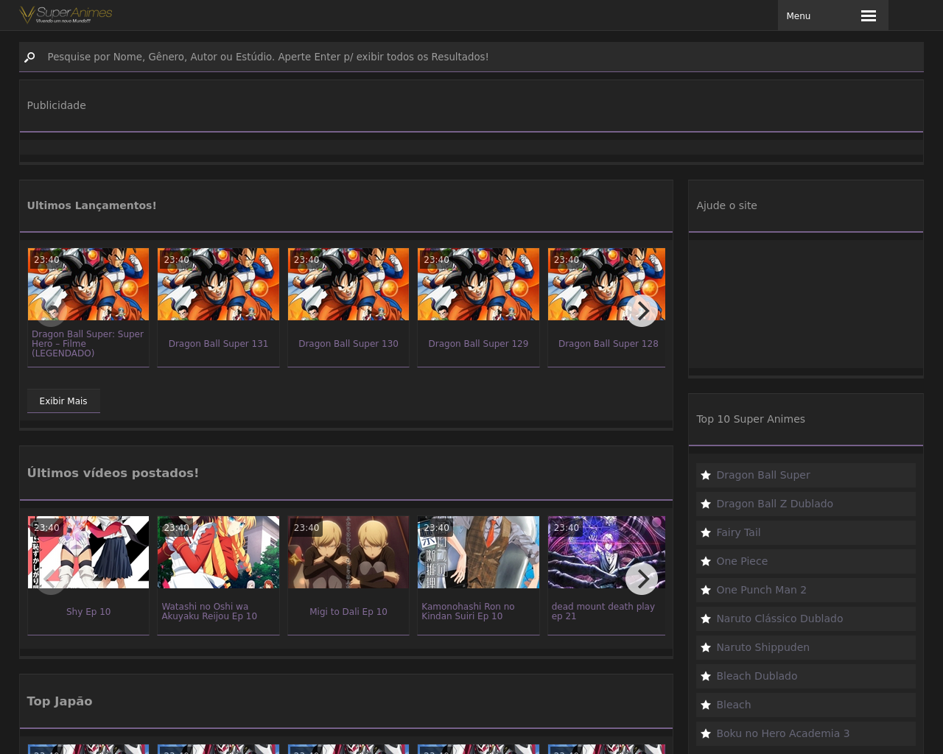Click Dragon Ball Super Hero Filme thumbnail

click(88, 284)
